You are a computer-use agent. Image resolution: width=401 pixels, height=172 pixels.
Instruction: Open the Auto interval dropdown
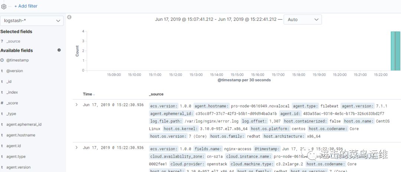[303, 19]
